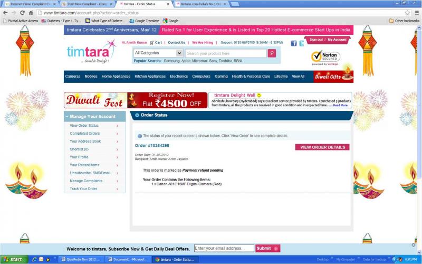This screenshot has height=264, width=422.
Task: Open Gaming category menu
Action: pos(221,77)
